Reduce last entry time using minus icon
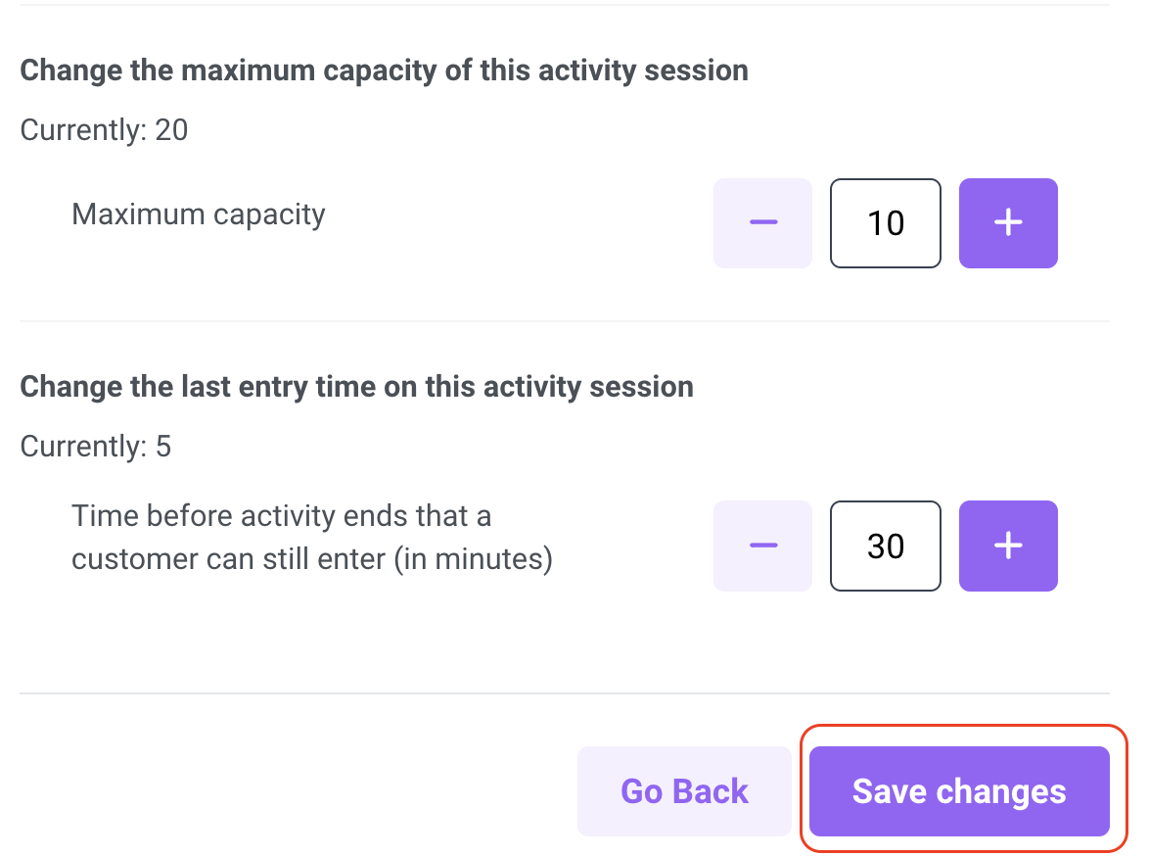 pos(762,546)
